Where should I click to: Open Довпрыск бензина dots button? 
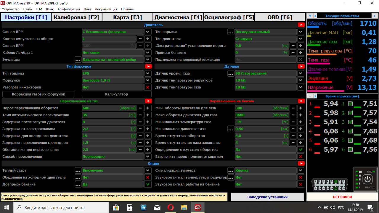click(x=78, y=185)
